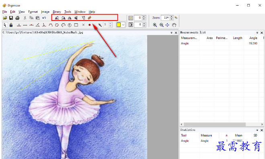Select the X marker tool
The height and width of the screenshot is (159, 265).
[x=83, y=25]
